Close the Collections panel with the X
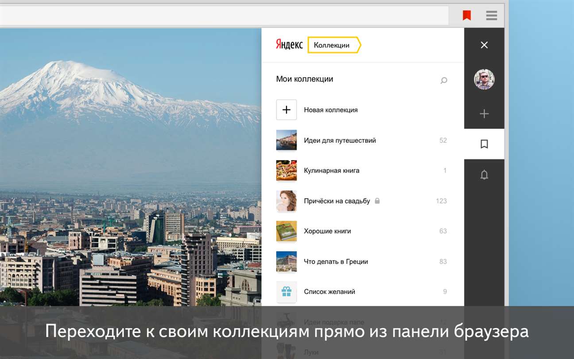Viewport: 574px width, 359px height. (484, 45)
